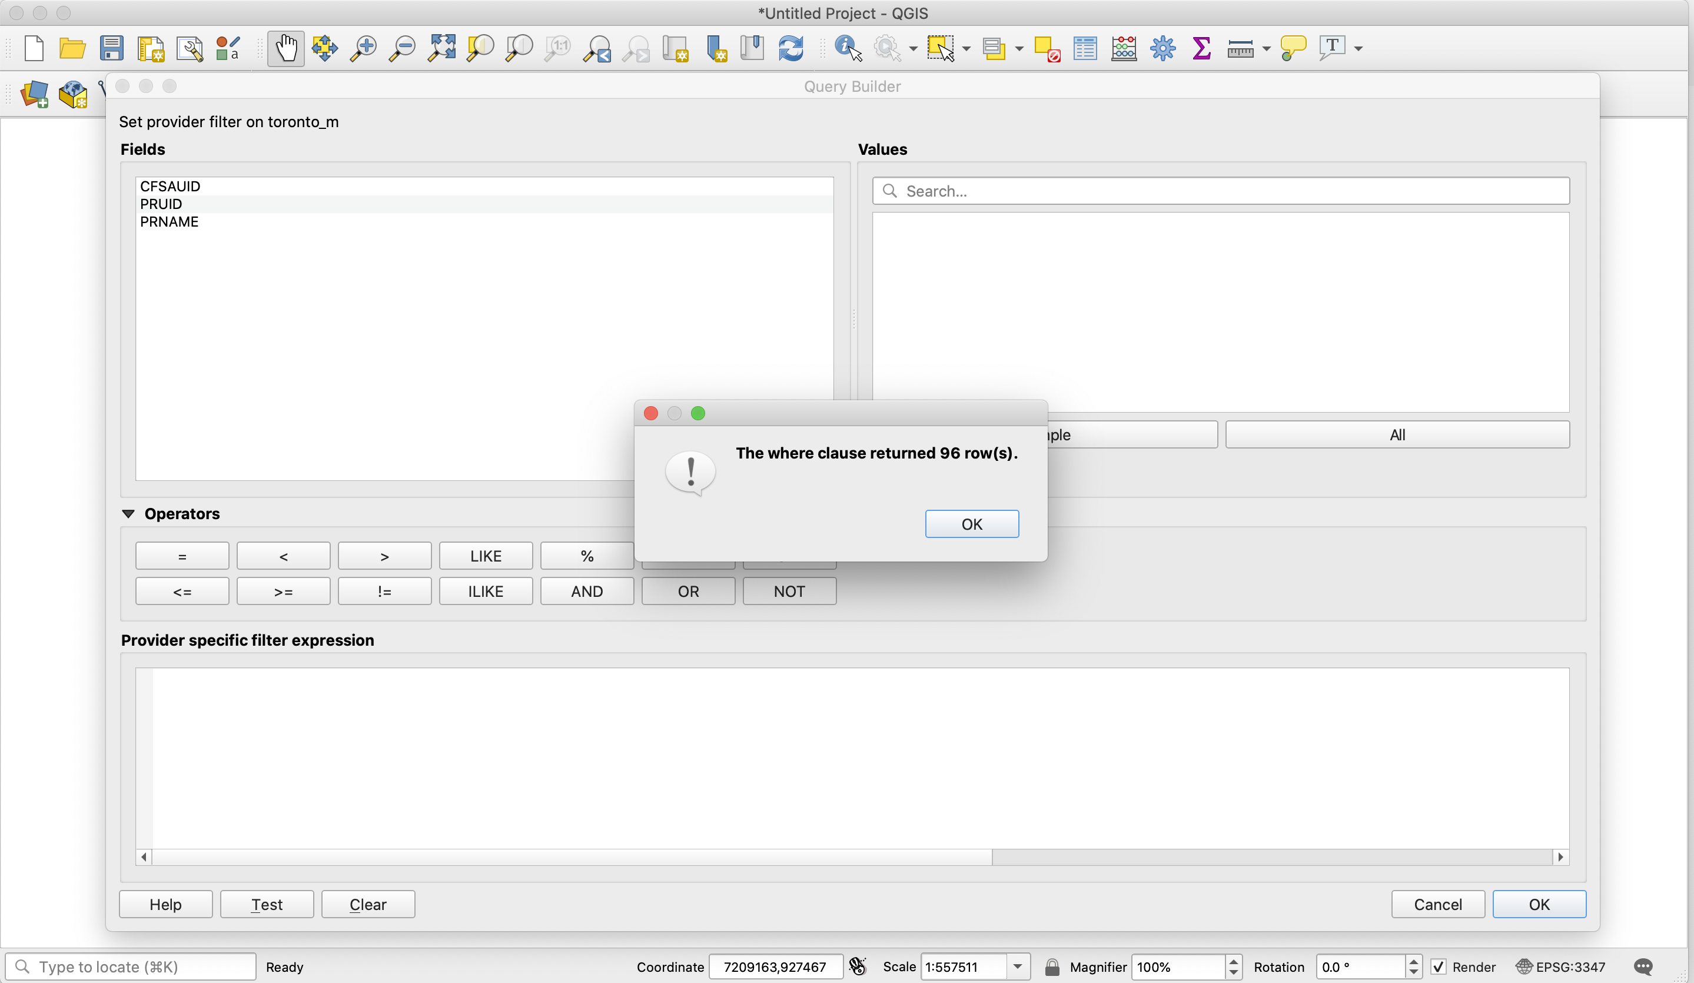The width and height of the screenshot is (1694, 983).
Task: Collapse the Operators section
Action: pyautogui.click(x=128, y=514)
